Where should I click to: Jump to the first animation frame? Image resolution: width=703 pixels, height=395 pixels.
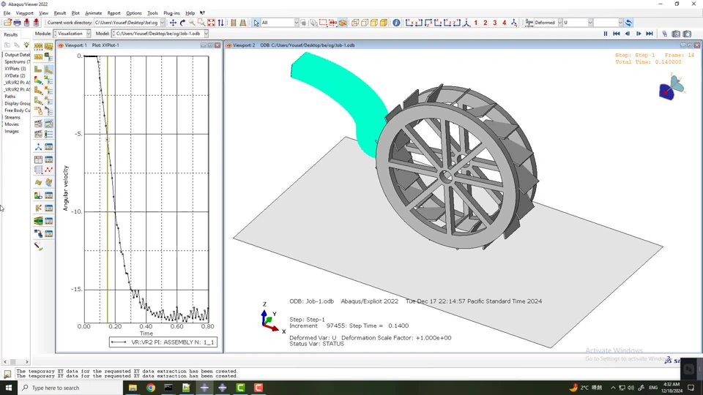tap(617, 34)
